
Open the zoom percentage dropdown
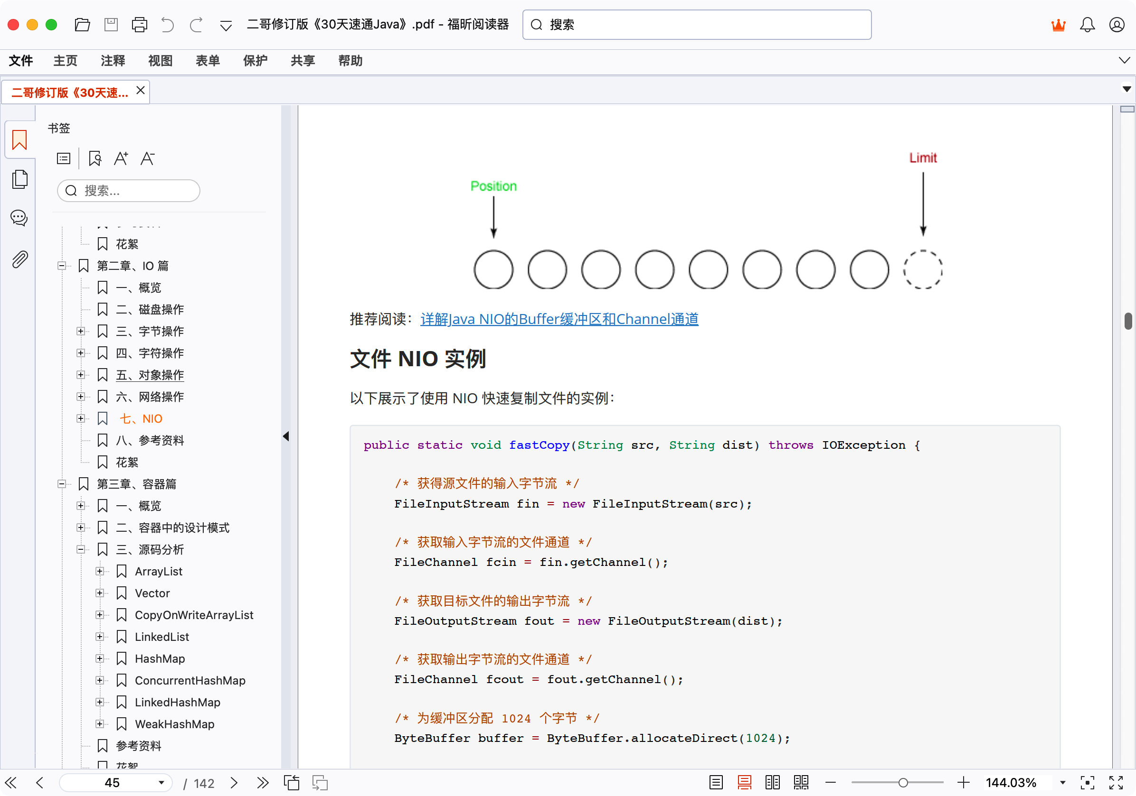point(1062,783)
